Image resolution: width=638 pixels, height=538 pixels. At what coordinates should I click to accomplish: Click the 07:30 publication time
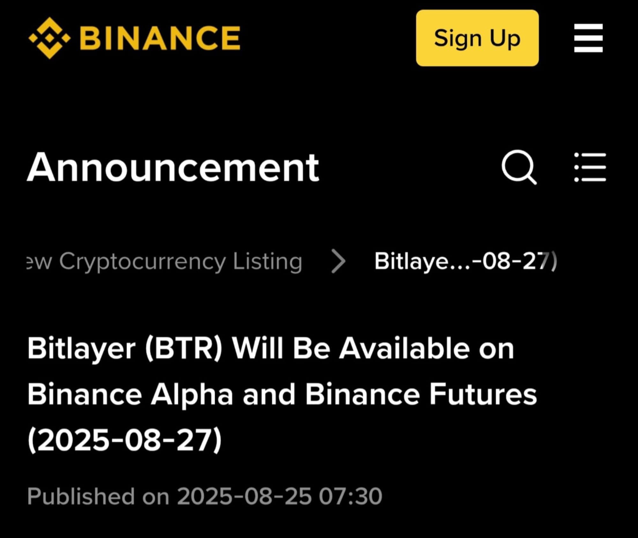coord(350,496)
